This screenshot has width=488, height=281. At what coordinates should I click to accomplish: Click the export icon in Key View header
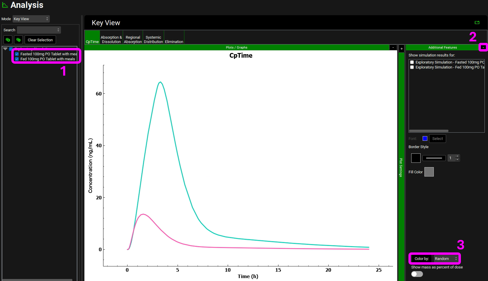[477, 23]
